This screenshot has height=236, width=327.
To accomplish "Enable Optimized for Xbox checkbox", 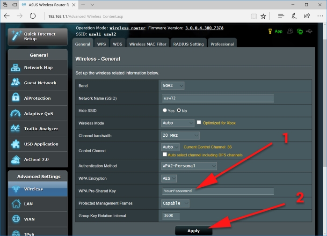I will coord(199,123).
